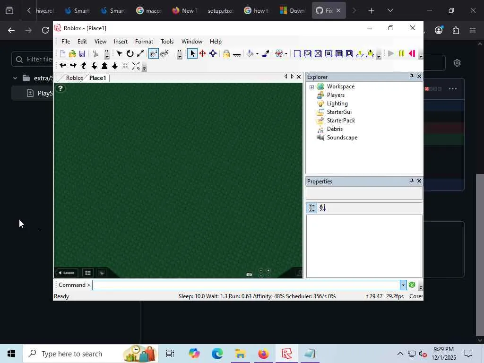Screen dimensions: 484x363
Task: Open toolbar options after run-mode icons
Action: 180,54
